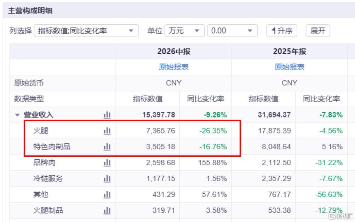This screenshot has width=355, height=222.
Task: Click the 31,694.37 revenue value
Action: (274, 115)
